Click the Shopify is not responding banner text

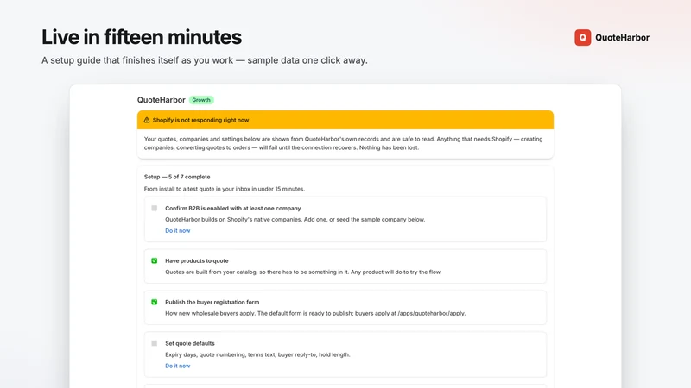[200, 120]
